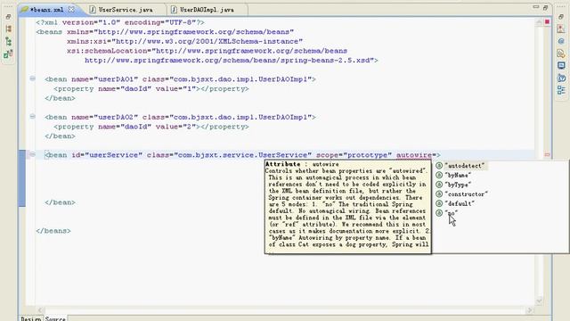Open the Console monitor icon in right bar

561,66
